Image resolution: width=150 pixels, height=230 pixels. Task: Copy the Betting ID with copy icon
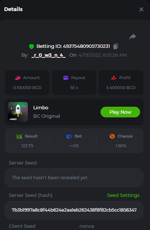116,46
